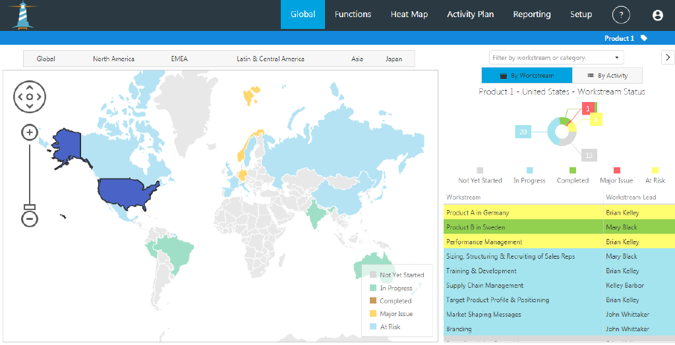The height and width of the screenshot is (345, 675).
Task: Open the help question mark icon
Action: point(620,15)
